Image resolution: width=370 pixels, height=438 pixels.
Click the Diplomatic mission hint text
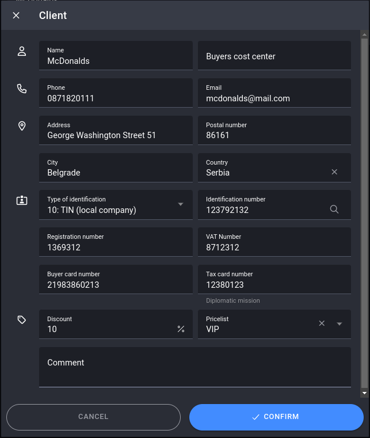click(233, 300)
